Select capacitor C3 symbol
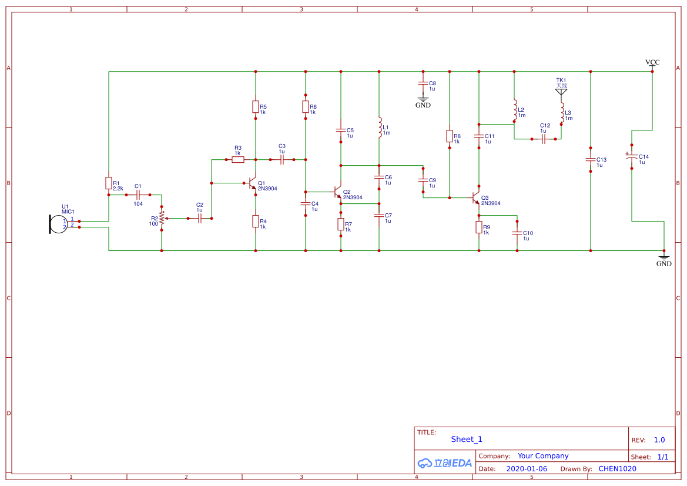Image resolution: width=687 pixels, height=486 pixels. tap(281, 159)
